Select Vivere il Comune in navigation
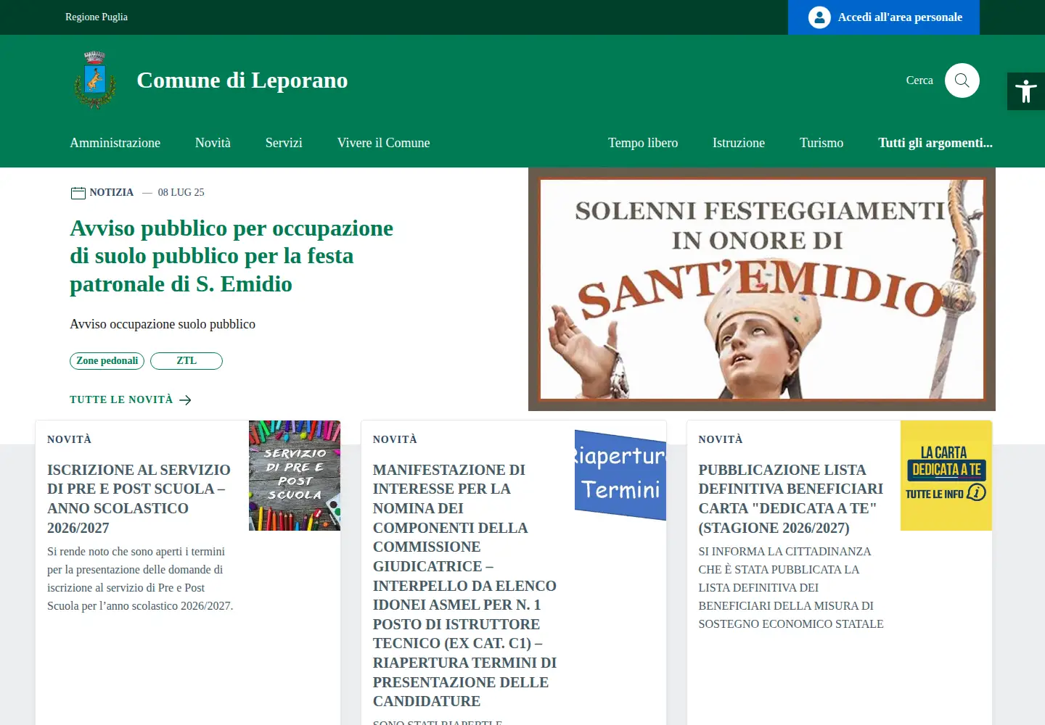 tap(384, 143)
